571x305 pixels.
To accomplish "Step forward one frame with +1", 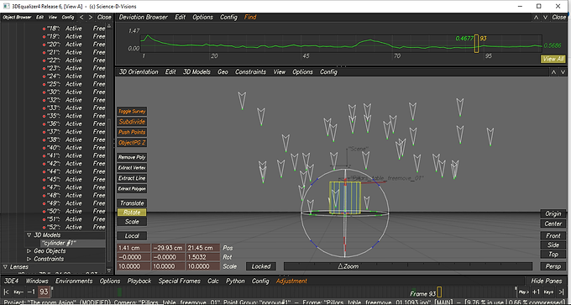I will coord(536,292).
